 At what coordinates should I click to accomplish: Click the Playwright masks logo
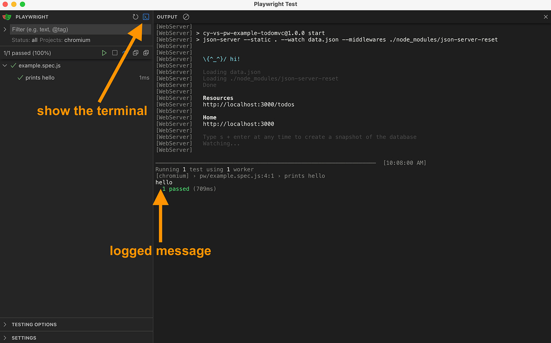pos(6,17)
